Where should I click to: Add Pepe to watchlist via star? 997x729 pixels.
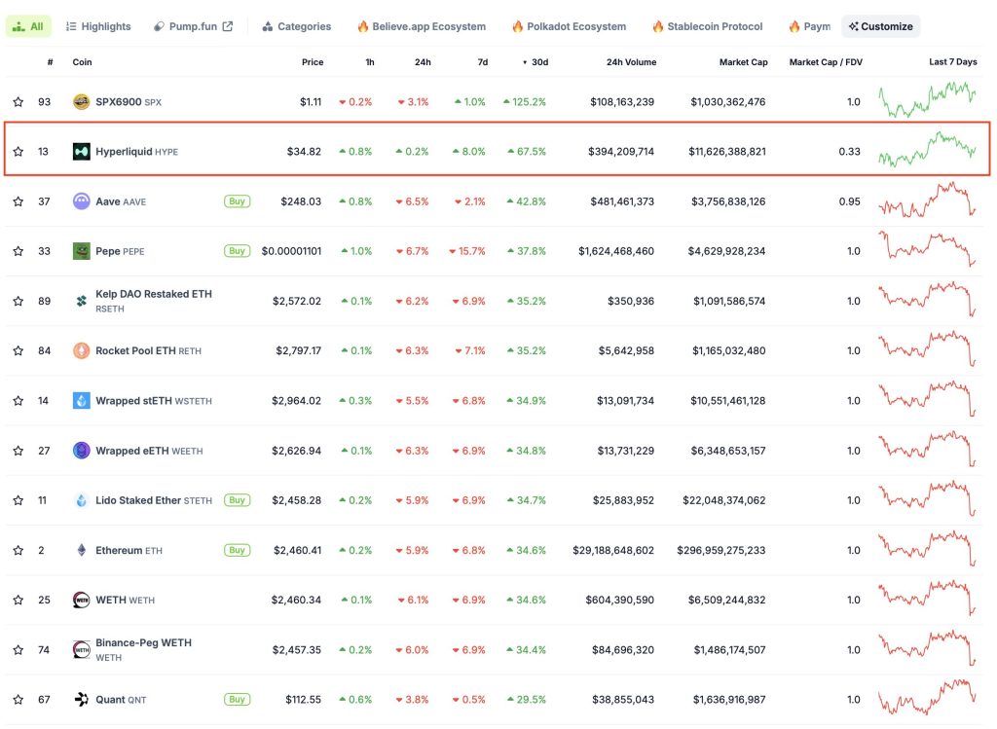click(x=18, y=251)
